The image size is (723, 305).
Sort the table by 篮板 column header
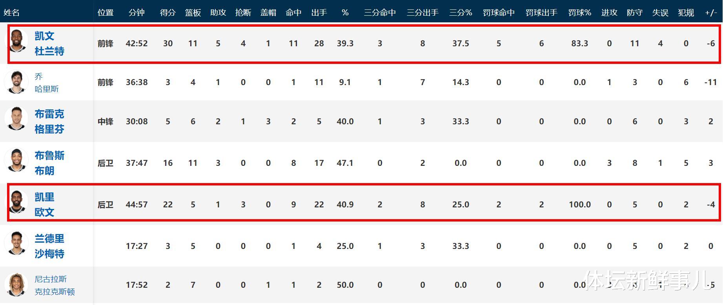pyautogui.click(x=193, y=13)
